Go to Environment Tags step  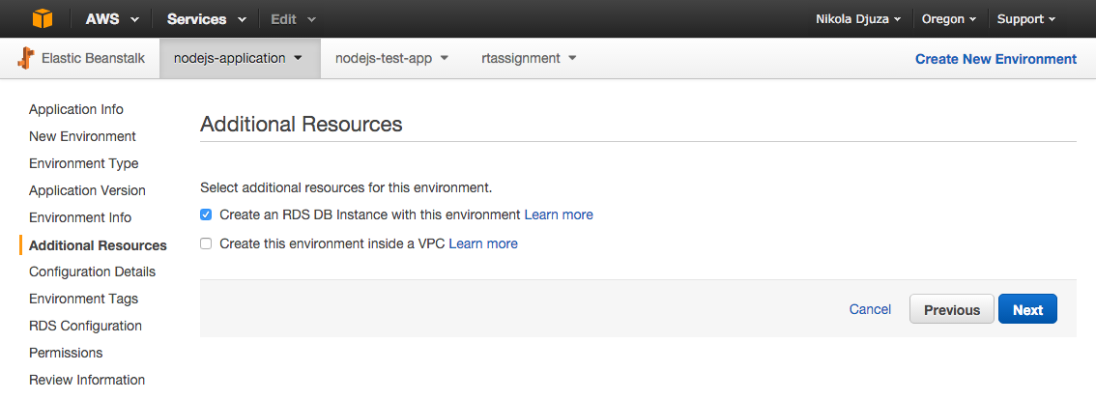83,299
